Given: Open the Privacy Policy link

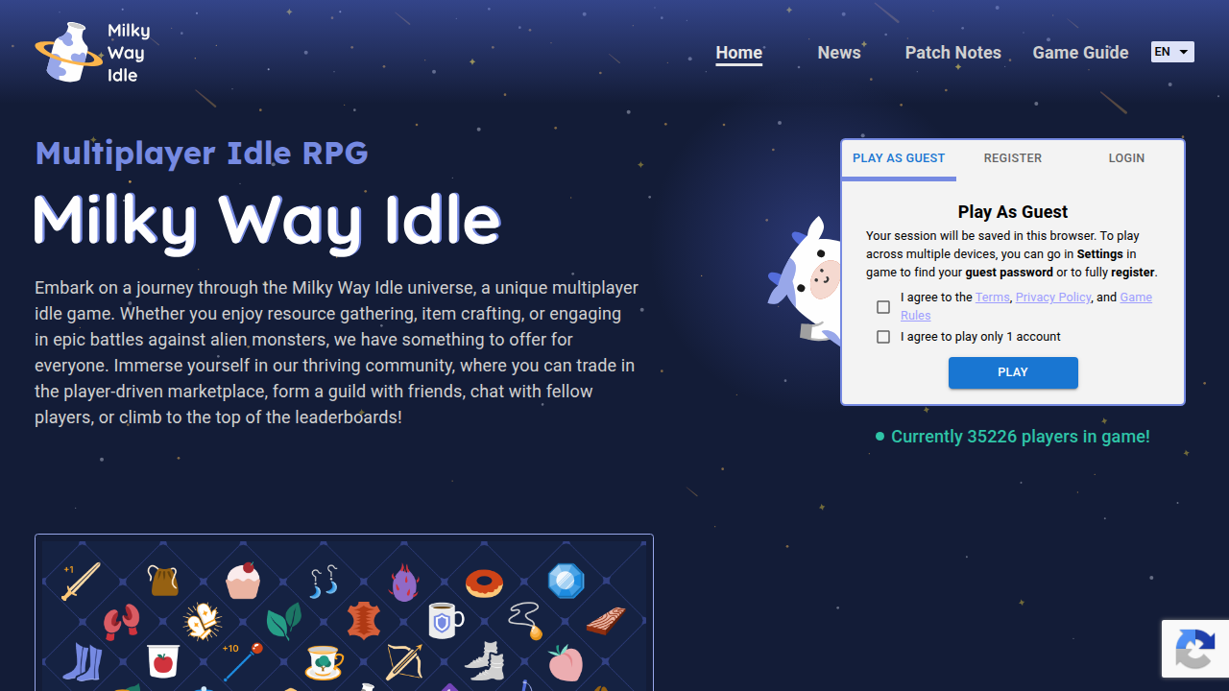Looking at the screenshot, I should pyautogui.click(x=1053, y=298).
